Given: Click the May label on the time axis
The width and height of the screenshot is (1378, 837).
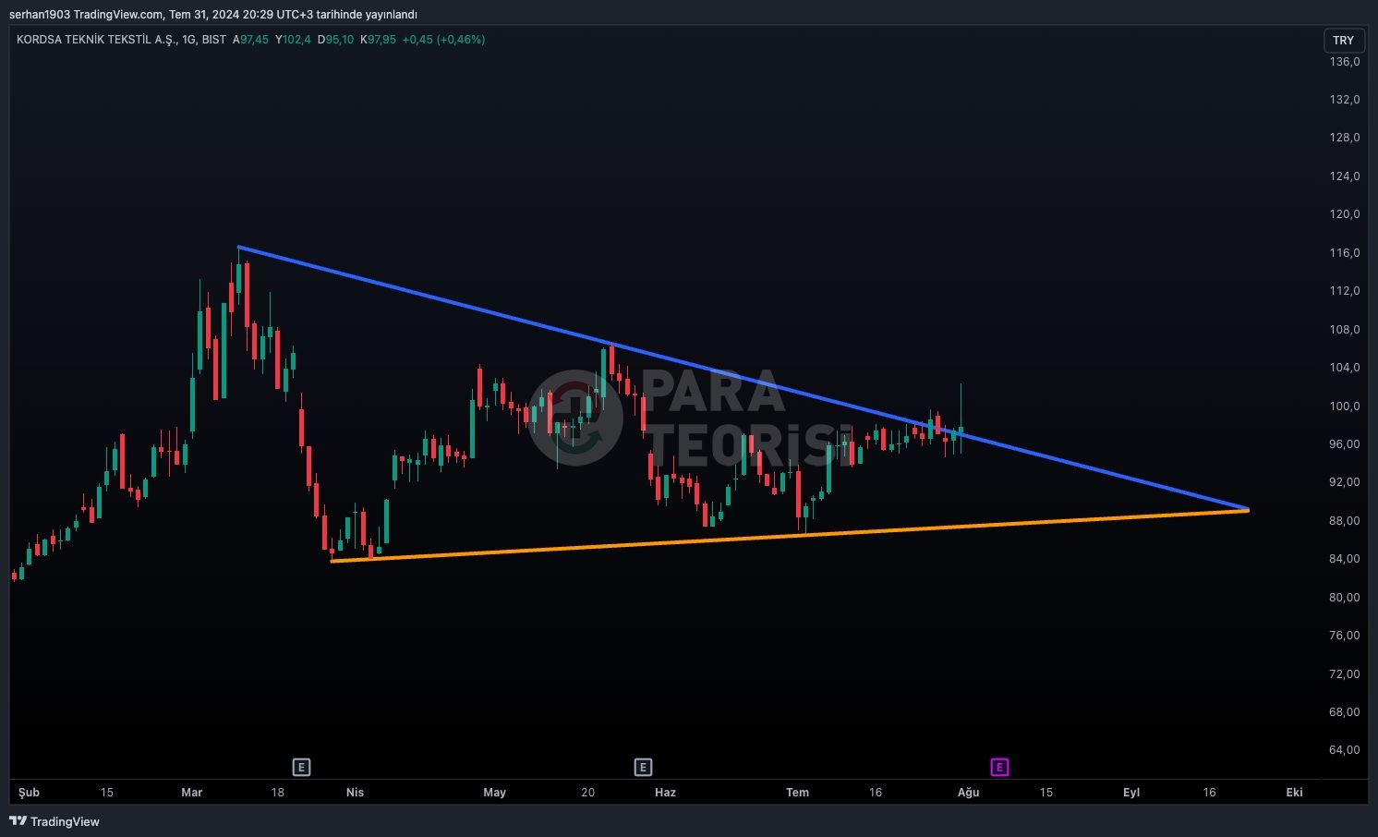Looking at the screenshot, I should point(494,793).
